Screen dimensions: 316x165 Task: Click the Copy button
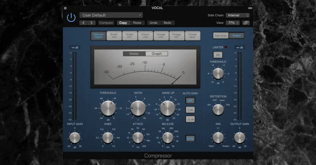coord(123,23)
